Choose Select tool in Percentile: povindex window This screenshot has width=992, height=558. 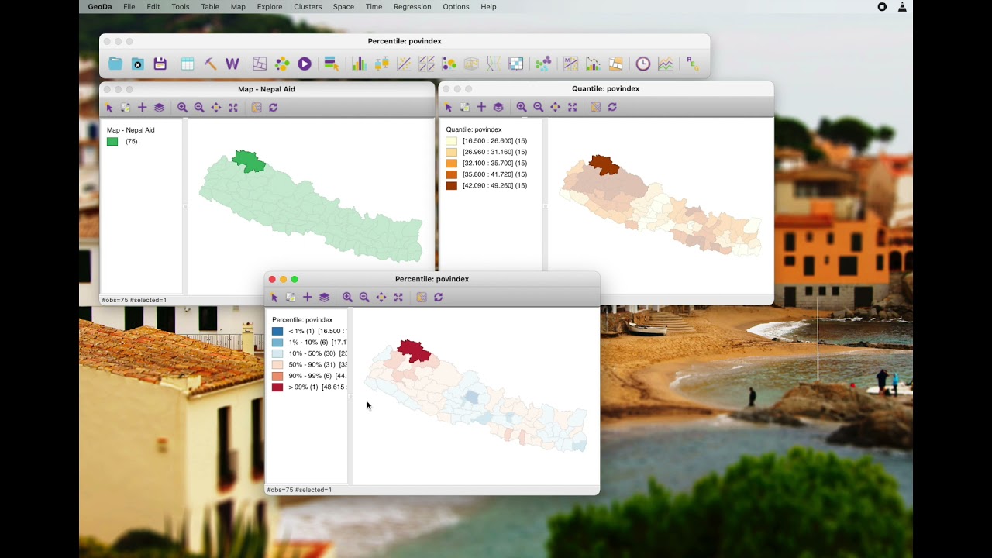274,298
